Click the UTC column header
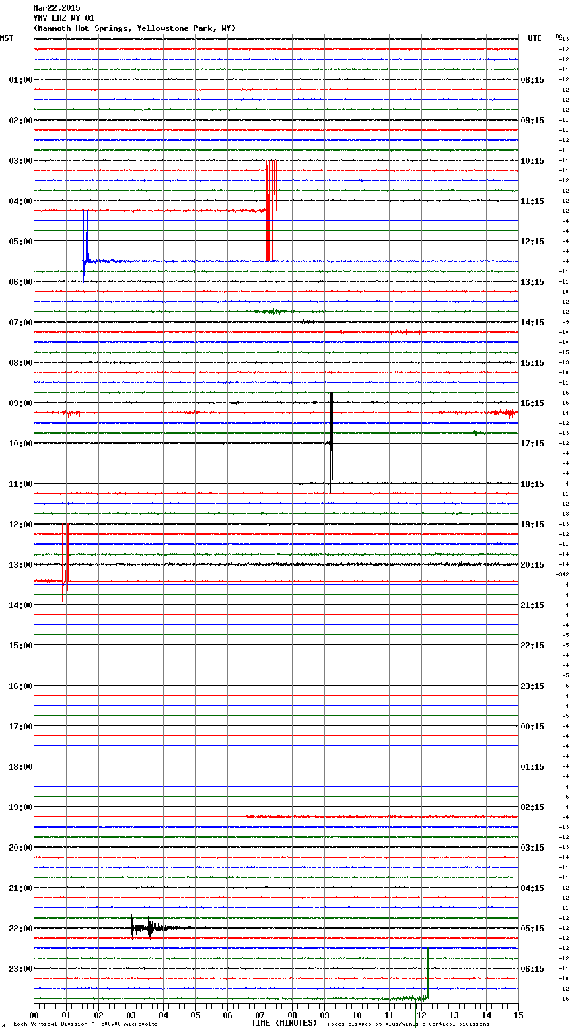The height and width of the screenshot is (1033, 572). click(535, 38)
